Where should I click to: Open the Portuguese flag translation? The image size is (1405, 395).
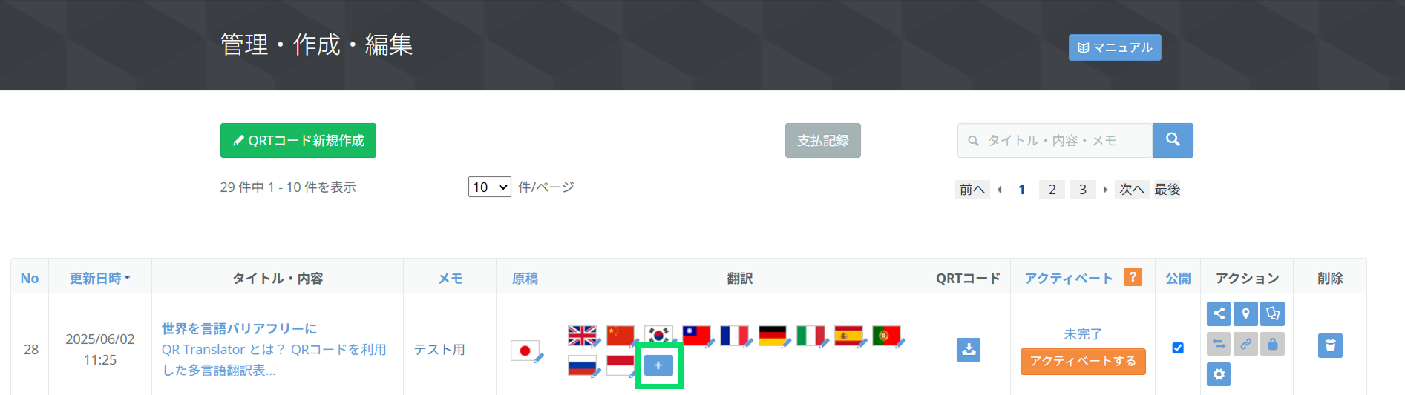(887, 336)
